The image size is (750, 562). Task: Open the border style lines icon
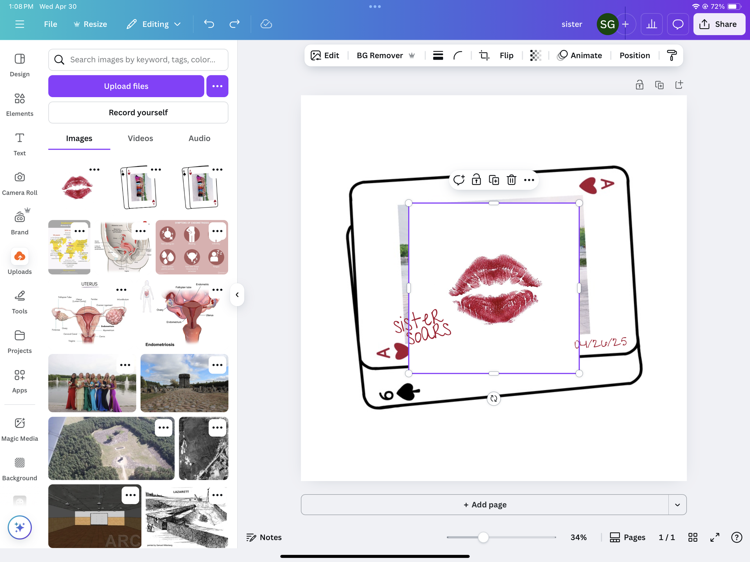point(438,55)
